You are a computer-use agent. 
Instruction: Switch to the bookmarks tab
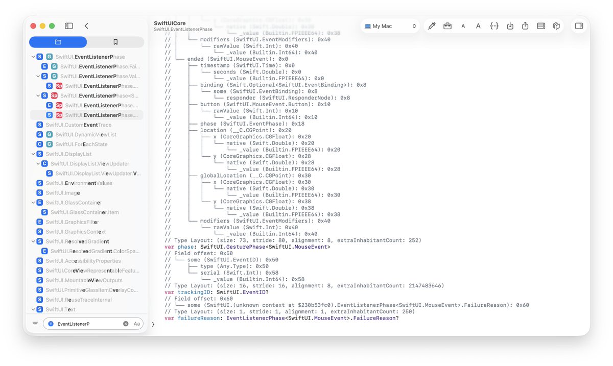click(x=115, y=42)
